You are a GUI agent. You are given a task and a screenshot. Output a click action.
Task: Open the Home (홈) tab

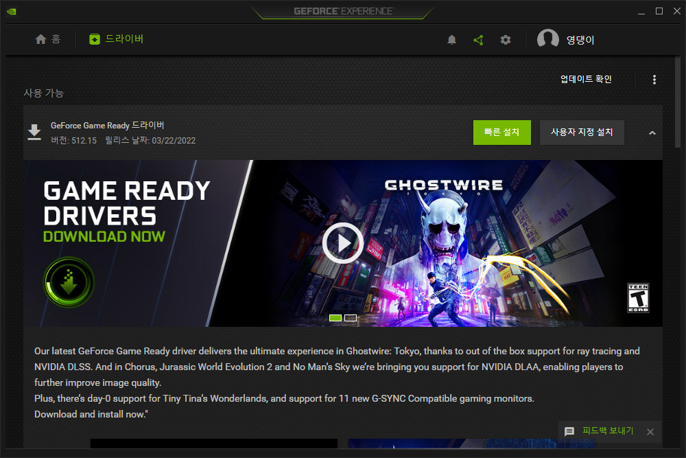click(x=48, y=39)
